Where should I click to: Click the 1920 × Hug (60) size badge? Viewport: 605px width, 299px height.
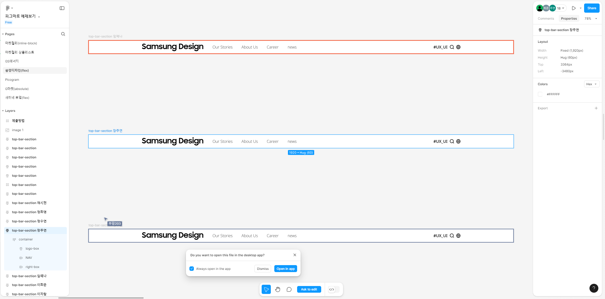click(301, 153)
